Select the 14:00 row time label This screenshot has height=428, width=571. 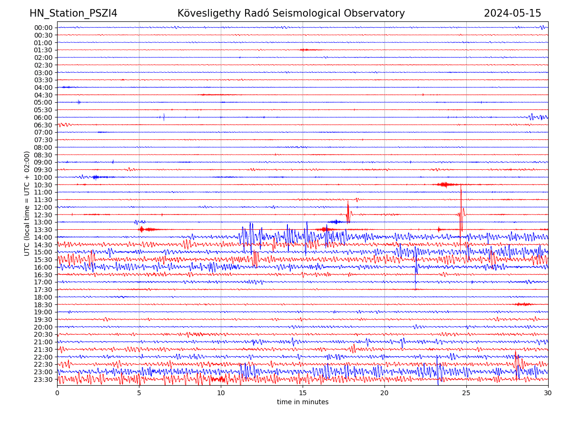tap(43, 237)
